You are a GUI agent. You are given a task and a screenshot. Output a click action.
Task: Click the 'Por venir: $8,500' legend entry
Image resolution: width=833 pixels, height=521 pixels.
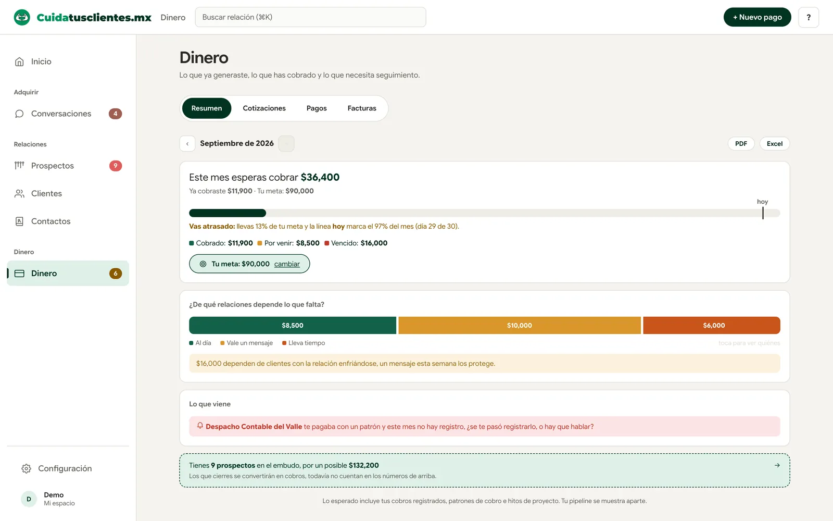288,243
